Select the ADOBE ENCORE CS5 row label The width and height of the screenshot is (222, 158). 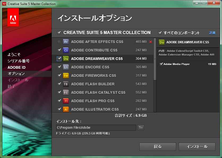(x=90, y=67)
